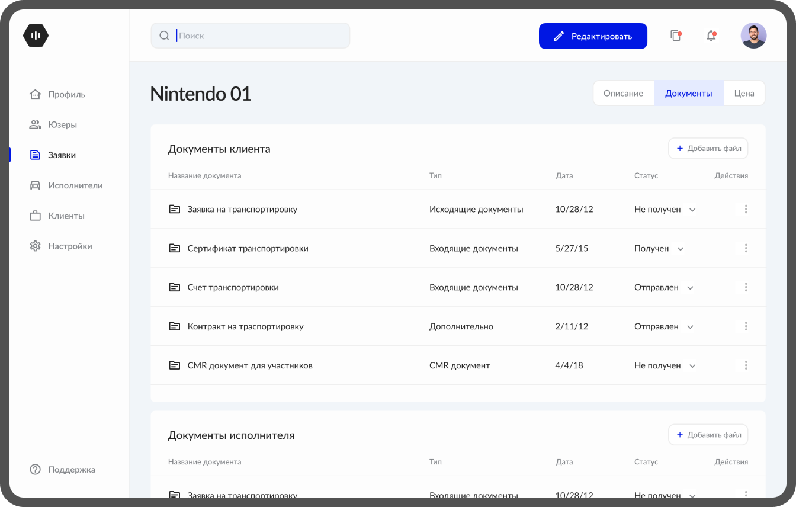Click folder icon beside Контракт на траспортировку

pos(174,326)
